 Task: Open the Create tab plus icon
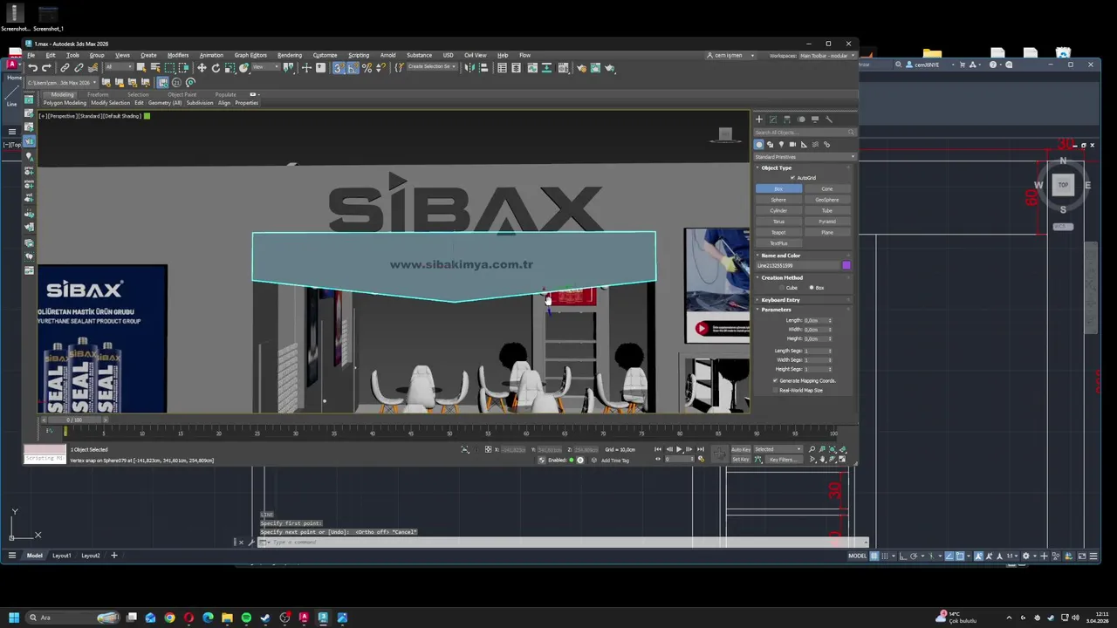click(x=759, y=119)
